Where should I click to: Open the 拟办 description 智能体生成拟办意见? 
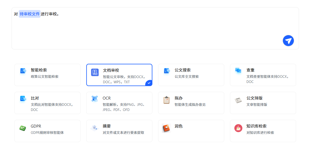[190, 105]
